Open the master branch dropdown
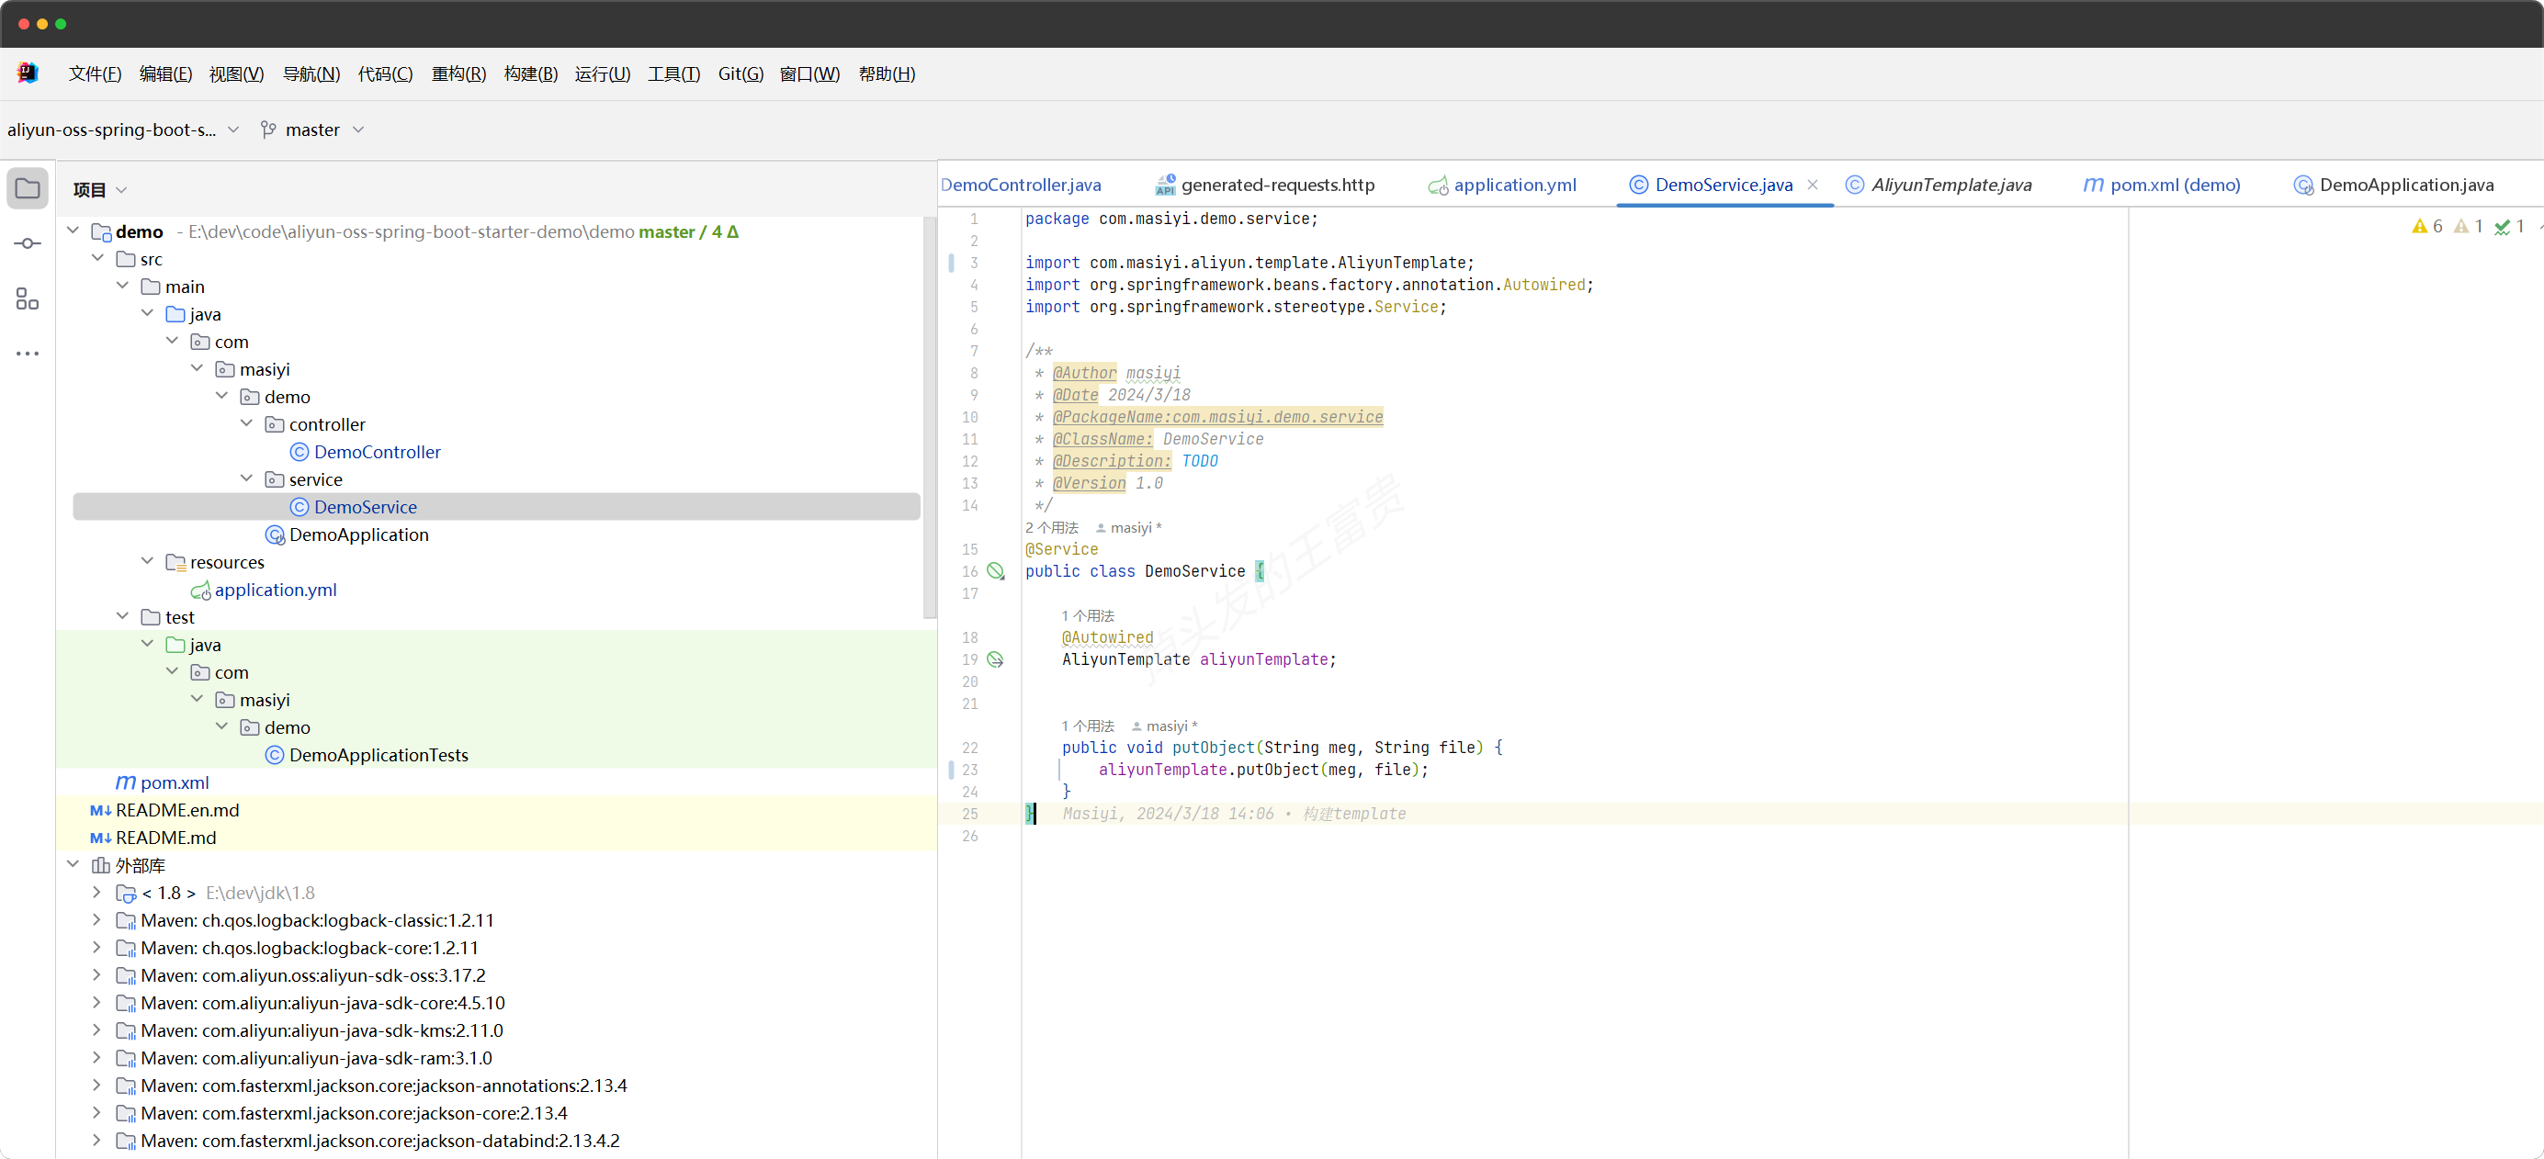The width and height of the screenshot is (2544, 1159). [313, 129]
